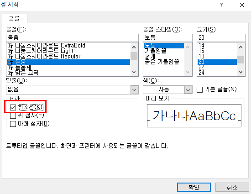Viewport: 251px width, 194px height.
Task: Select 굵게 font style
Action: pyautogui.click(x=163, y=56)
